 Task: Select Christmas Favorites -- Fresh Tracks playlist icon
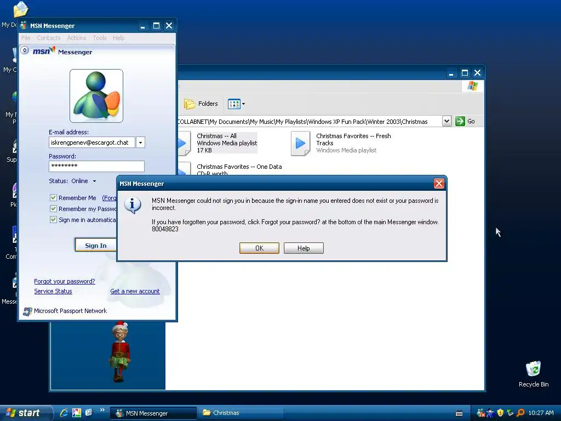300,144
